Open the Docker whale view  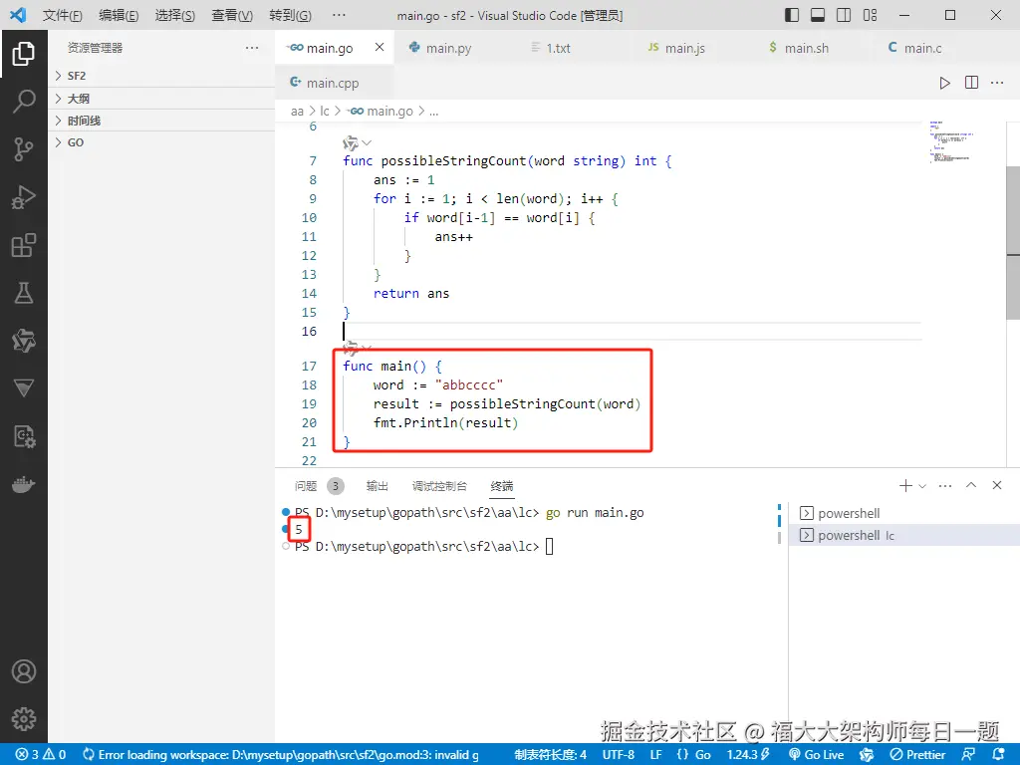[24, 485]
